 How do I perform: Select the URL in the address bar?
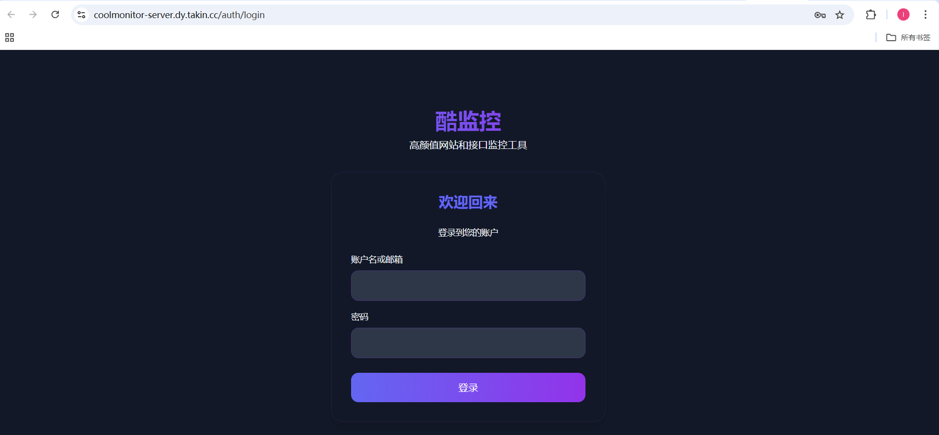coord(179,15)
